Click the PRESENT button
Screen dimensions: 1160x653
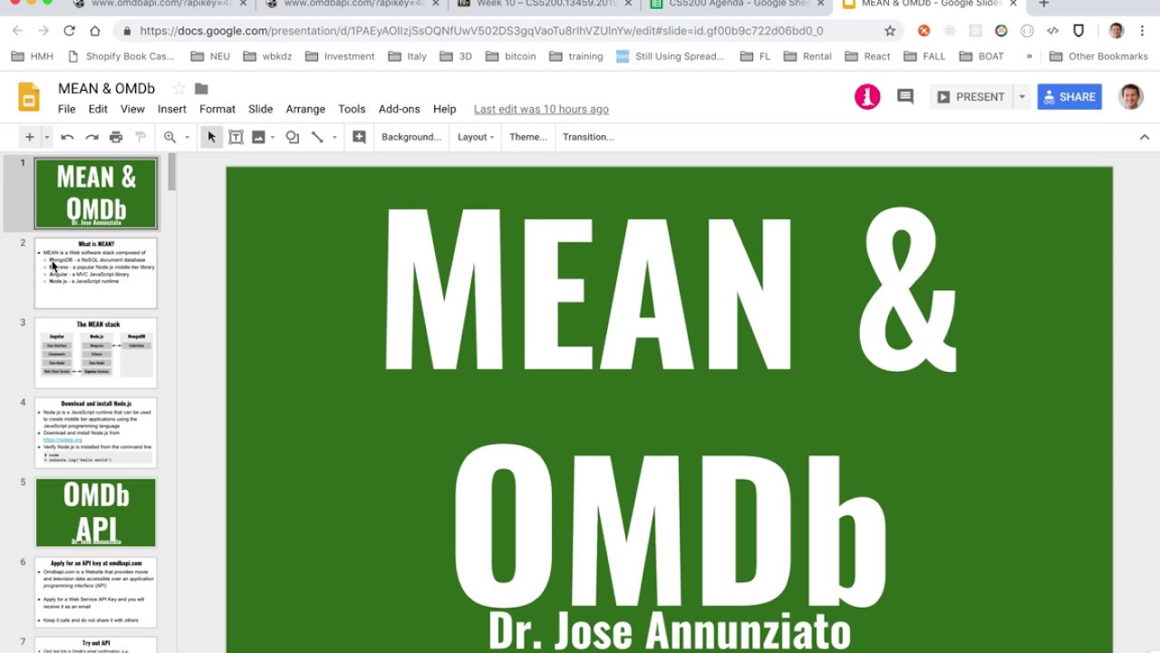(x=971, y=96)
